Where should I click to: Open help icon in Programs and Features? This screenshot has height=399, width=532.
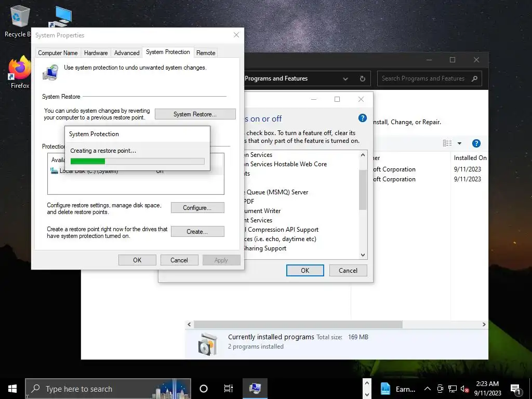coord(476,143)
